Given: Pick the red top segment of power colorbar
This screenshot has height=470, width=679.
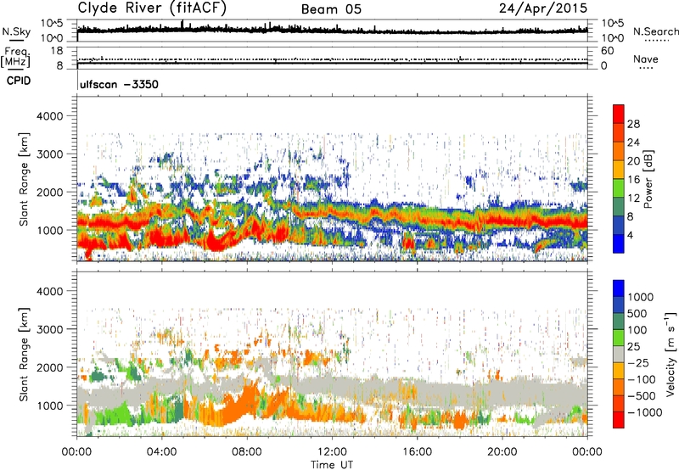Looking at the screenshot, I should coord(619,114).
